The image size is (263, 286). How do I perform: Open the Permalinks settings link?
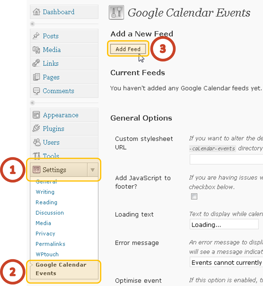tap(50, 244)
